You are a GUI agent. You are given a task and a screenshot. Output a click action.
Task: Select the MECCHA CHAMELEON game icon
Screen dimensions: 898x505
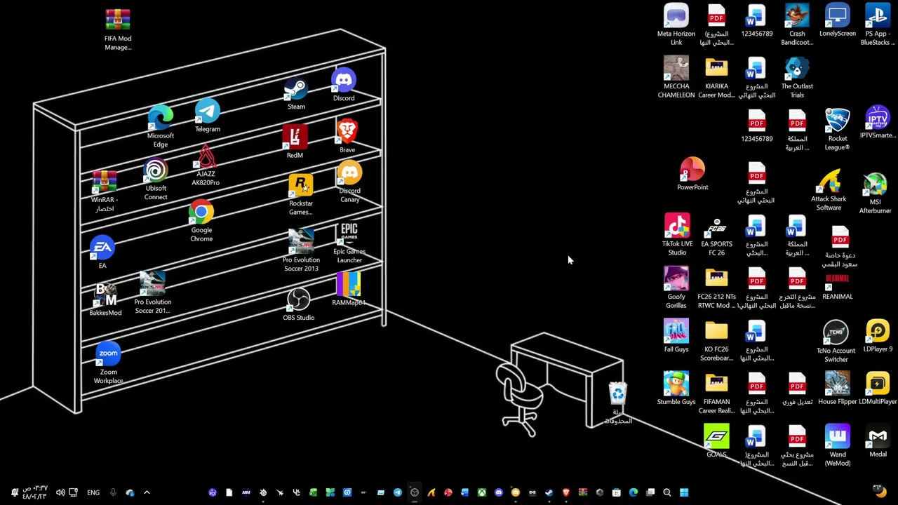pyautogui.click(x=676, y=78)
